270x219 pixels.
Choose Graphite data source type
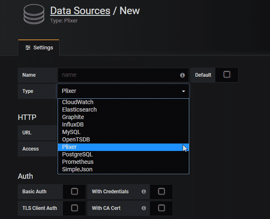click(x=123, y=117)
